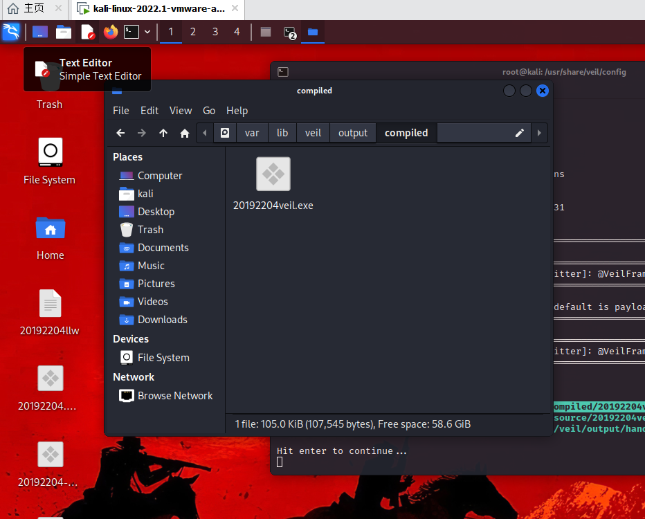The width and height of the screenshot is (645, 519).
Task: Launch the Terminal emulator panel icon
Action: coord(131,32)
